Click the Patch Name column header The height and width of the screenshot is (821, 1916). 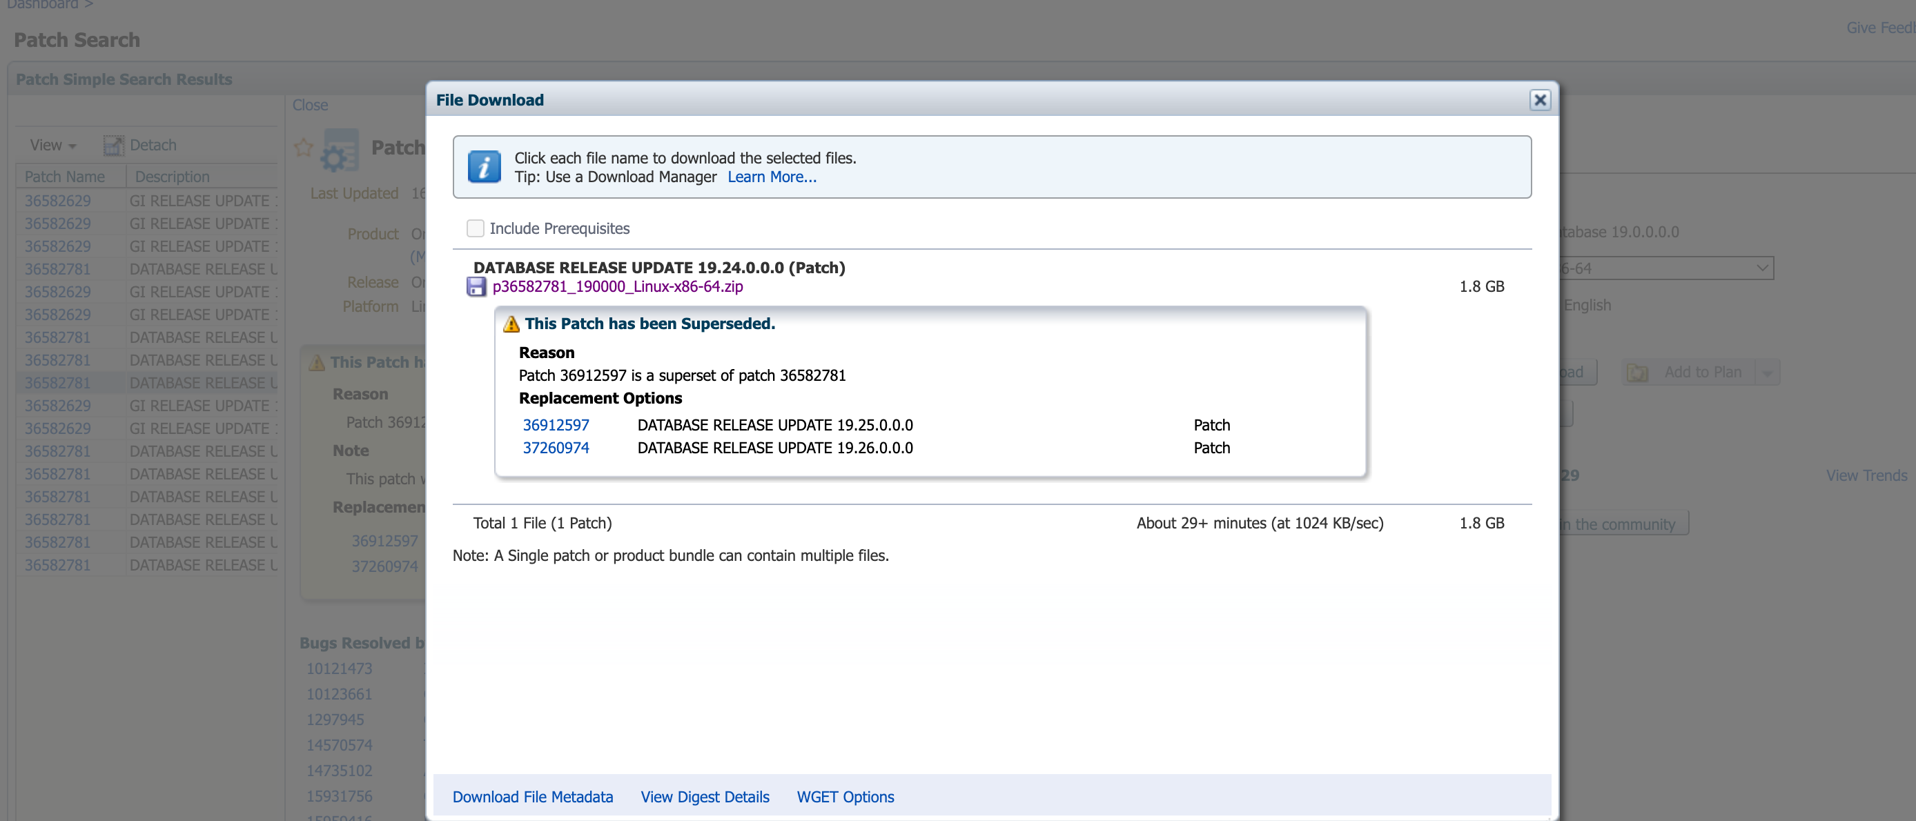[65, 177]
